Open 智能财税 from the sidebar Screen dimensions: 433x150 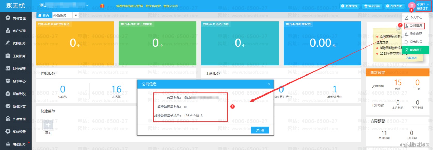[x=16, y=94]
